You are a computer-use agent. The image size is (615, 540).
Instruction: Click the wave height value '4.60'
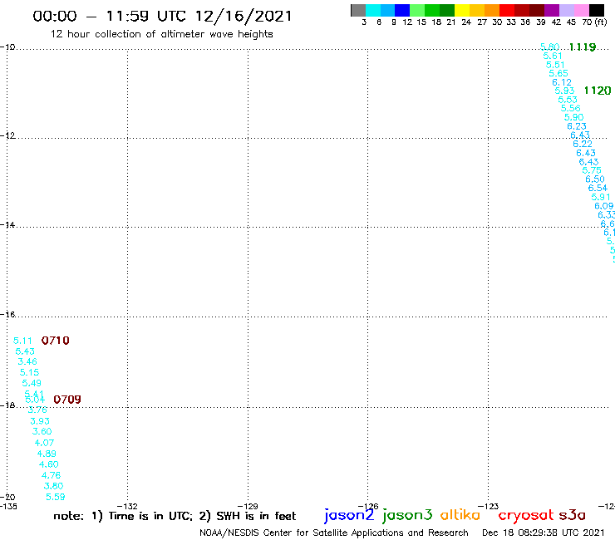point(49,464)
